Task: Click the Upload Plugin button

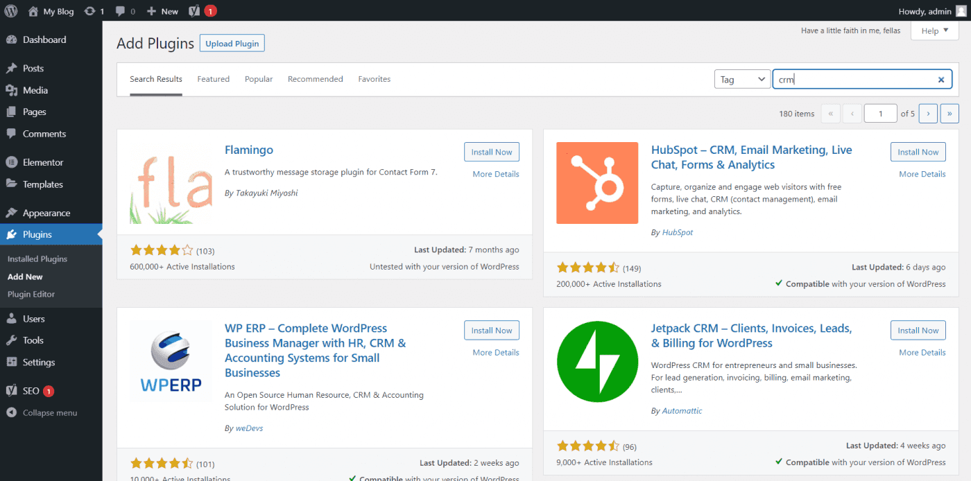Action: click(x=232, y=44)
